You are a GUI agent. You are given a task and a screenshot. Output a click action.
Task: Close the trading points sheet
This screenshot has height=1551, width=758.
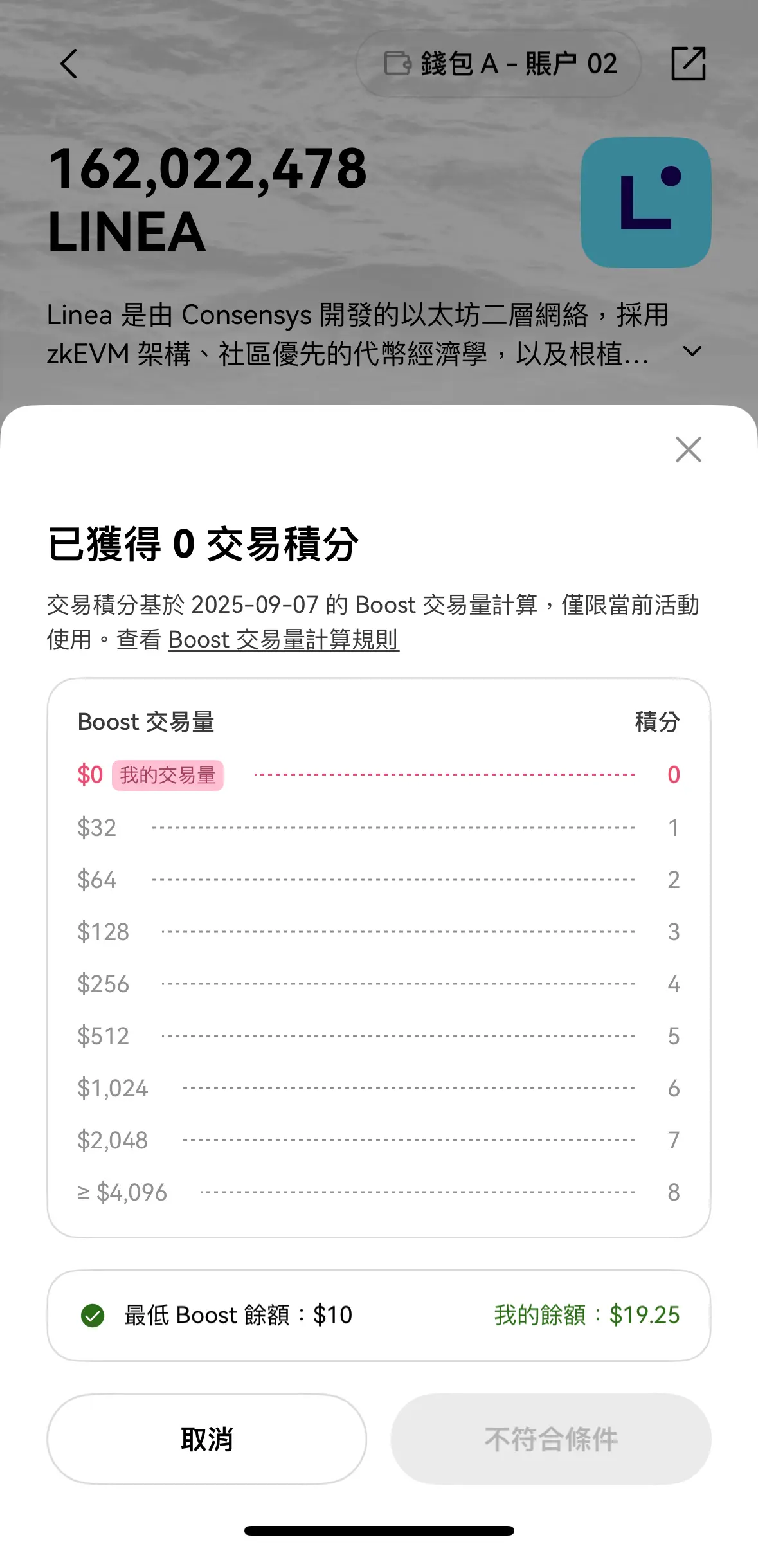[x=688, y=449]
